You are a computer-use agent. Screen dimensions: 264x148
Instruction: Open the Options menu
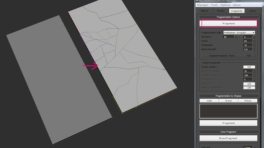[225, 5]
